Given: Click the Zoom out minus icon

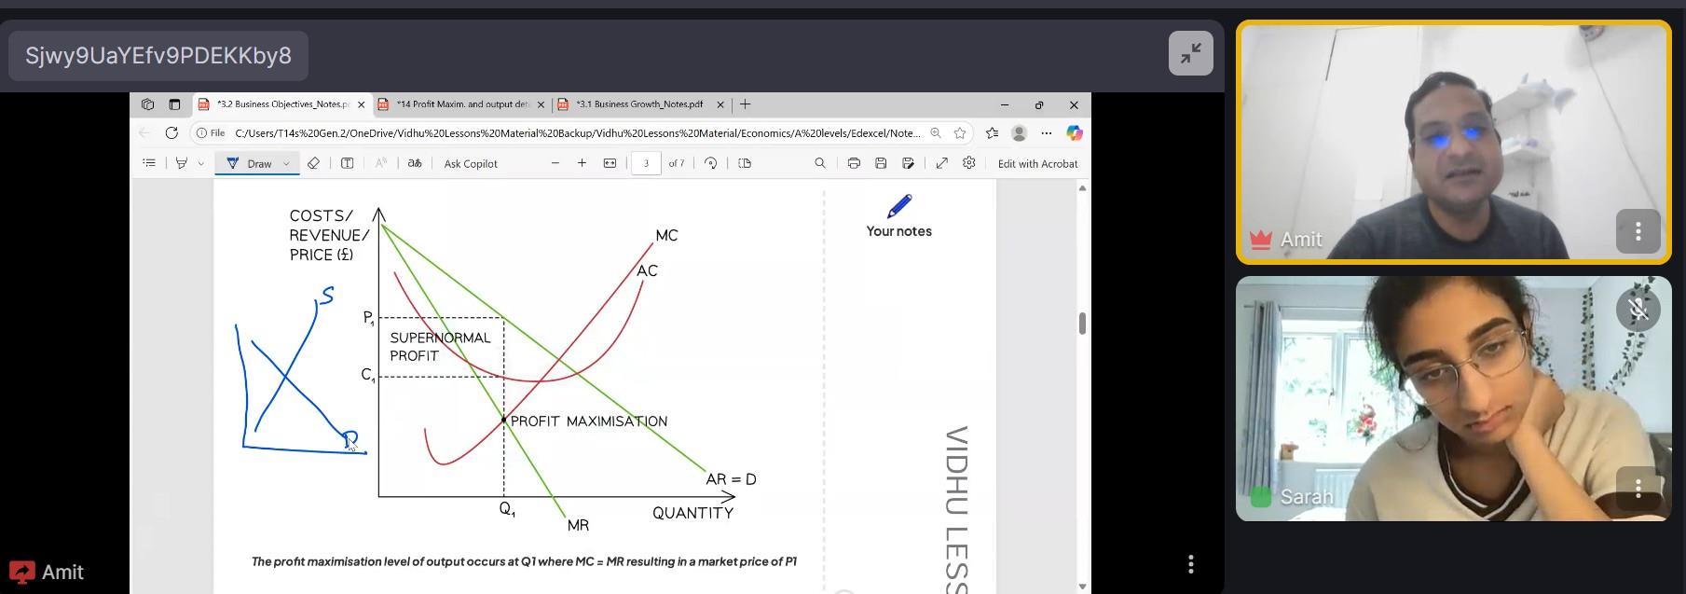Looking at the screenshot, I should pyautogui.click(x=555, y=163).
